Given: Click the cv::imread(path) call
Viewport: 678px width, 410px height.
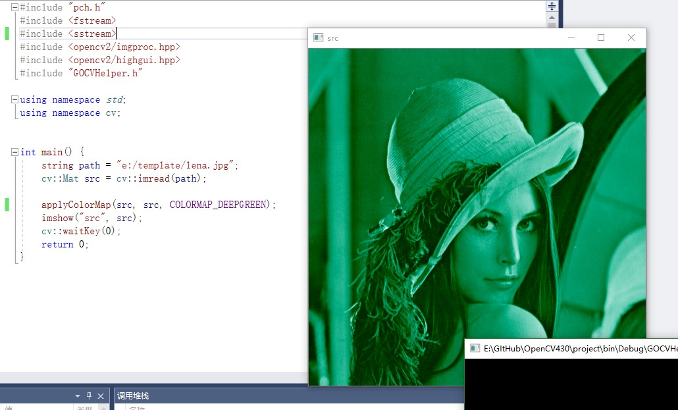Looking at the screenshot, I should (159, 178).
